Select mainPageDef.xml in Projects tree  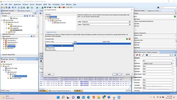17,30
